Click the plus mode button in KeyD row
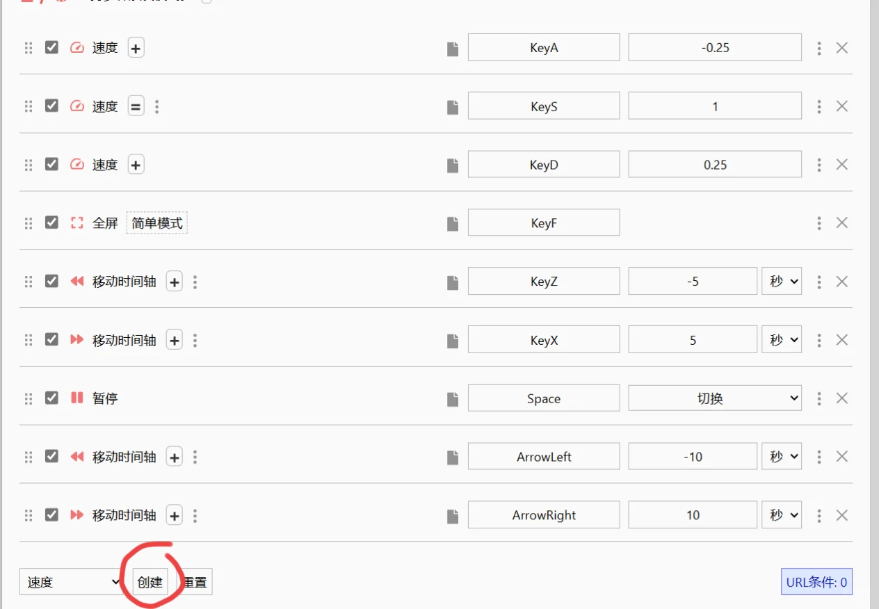879x609 pixels. pyautogui.click(x=136, y=165)
